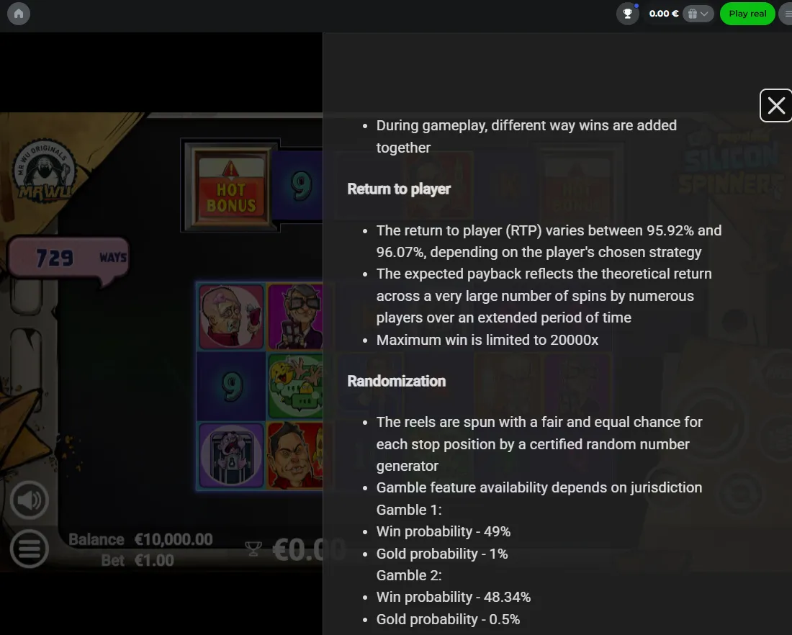Open the trophy tournaments icon
This screenshot has width=792, height=635.
click(x=627, y=14)
